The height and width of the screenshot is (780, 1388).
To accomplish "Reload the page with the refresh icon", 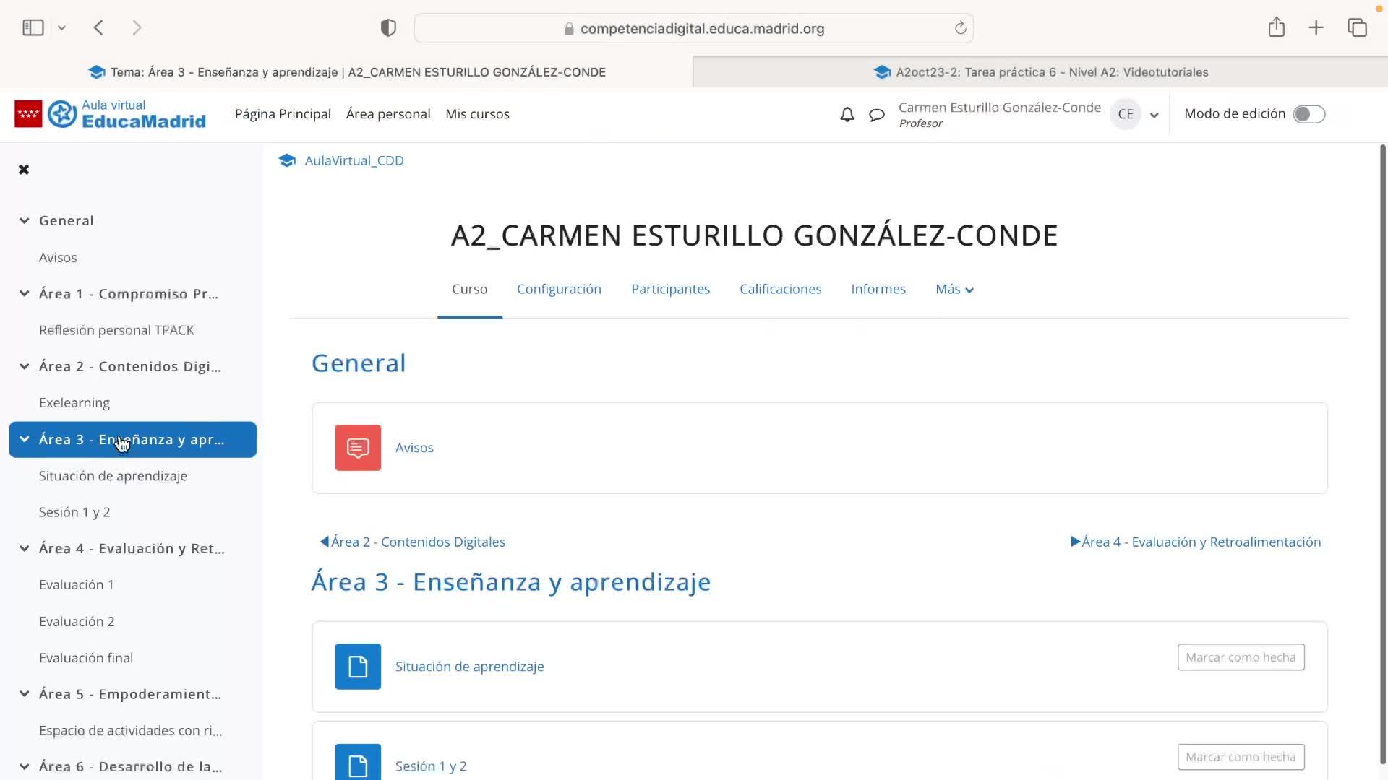I will (960, 28).
